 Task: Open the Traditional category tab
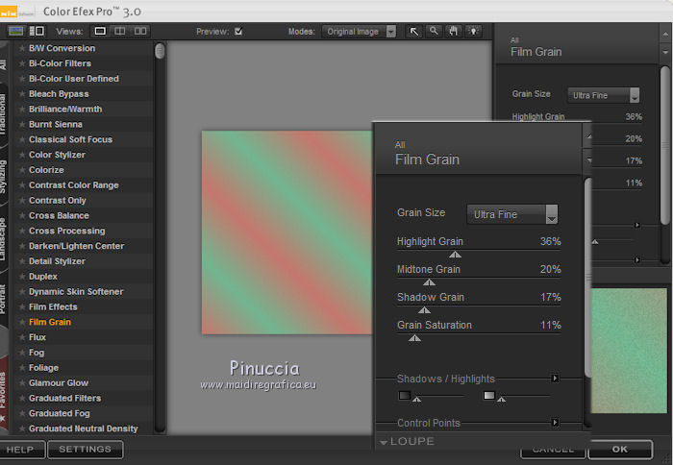coord(4,114)
